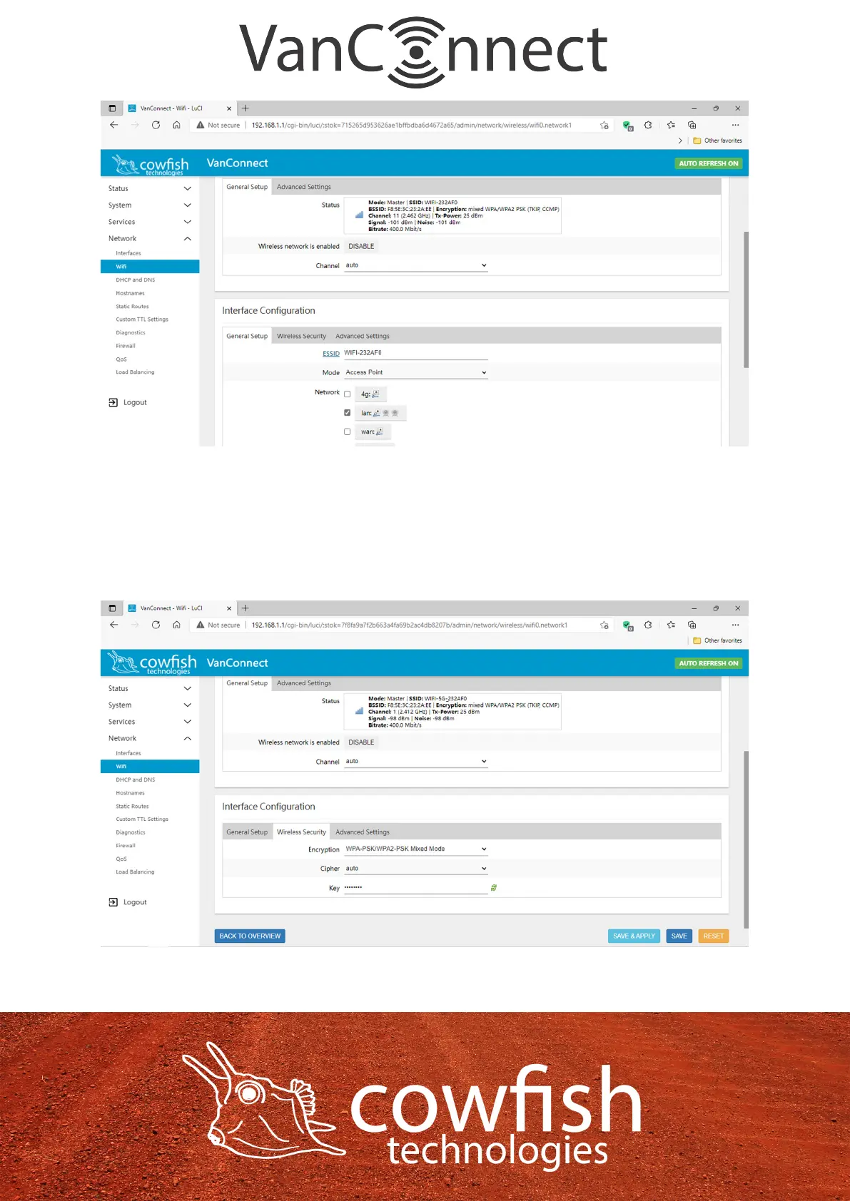
Task: Open the favorites list icon in upper browser
Action: [671, 125]
